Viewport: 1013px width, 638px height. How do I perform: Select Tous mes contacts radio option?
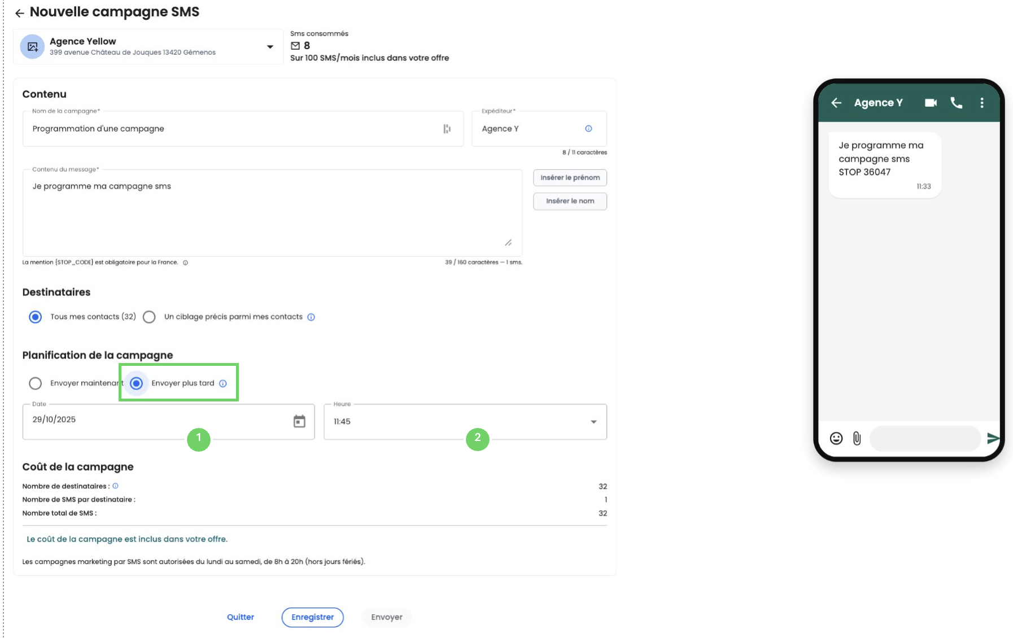coord(36,317)
